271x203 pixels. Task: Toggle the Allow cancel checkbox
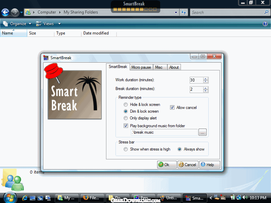172,108
